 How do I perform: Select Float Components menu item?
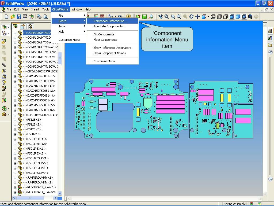[x=112, y=40]
